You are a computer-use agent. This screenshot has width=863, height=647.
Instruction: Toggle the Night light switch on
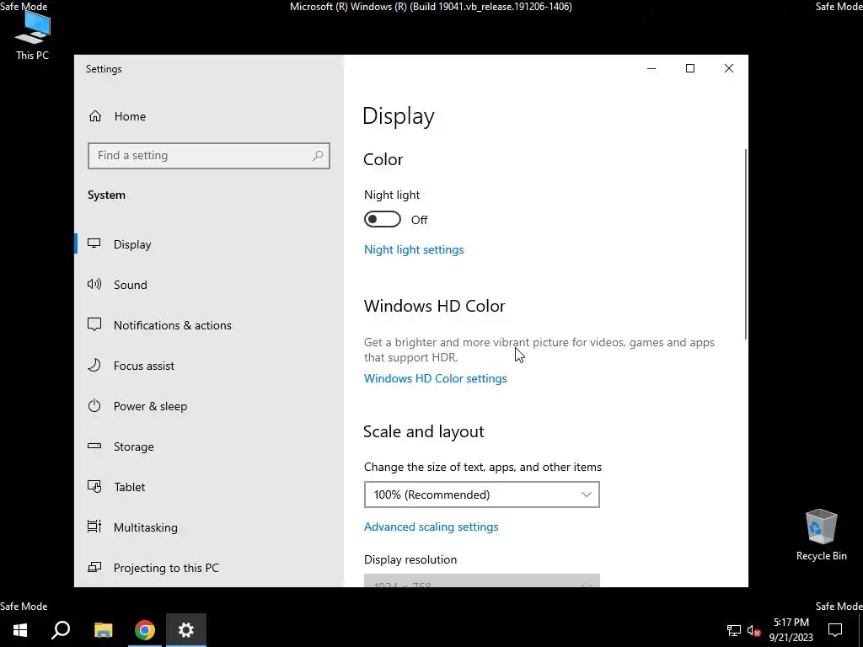click(383, 220)
